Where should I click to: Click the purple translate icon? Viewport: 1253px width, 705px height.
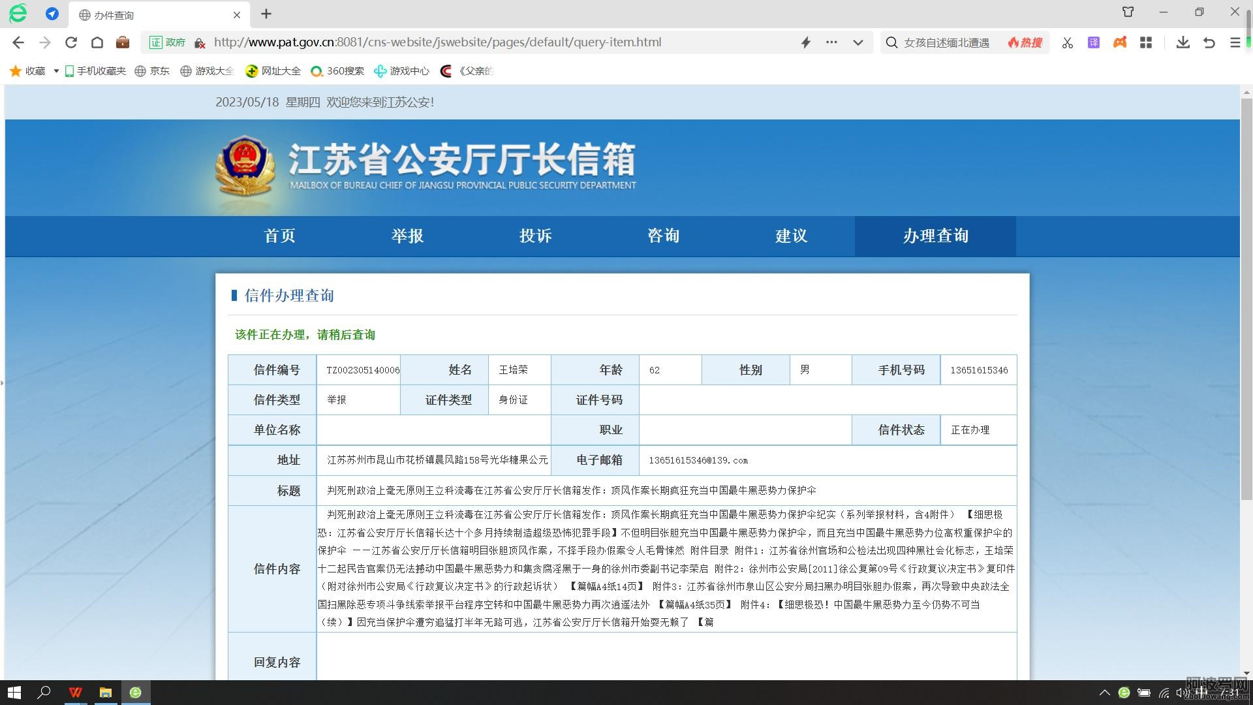(x=1094, y=42)
